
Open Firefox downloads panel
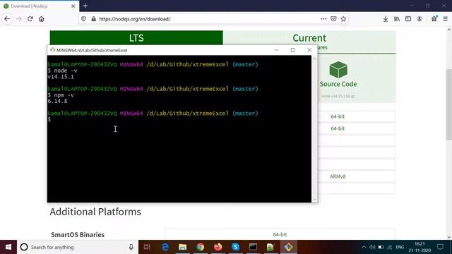tap(386, 19)
